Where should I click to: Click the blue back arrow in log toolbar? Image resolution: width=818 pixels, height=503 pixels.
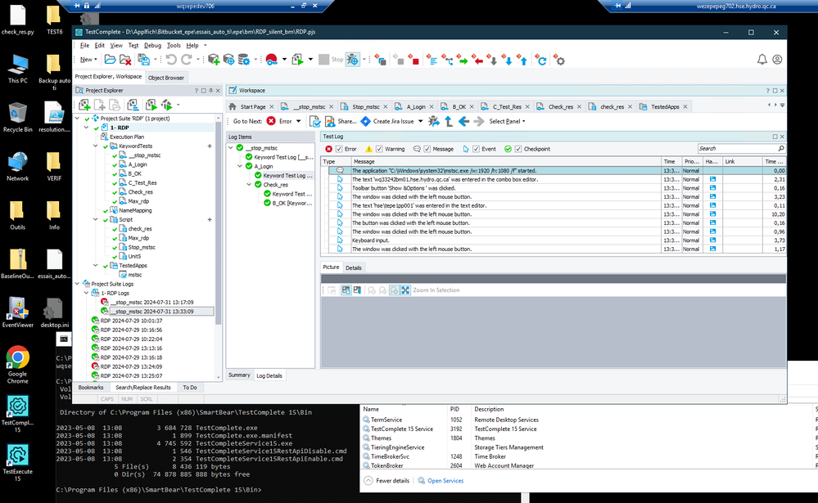coord(463,121)
